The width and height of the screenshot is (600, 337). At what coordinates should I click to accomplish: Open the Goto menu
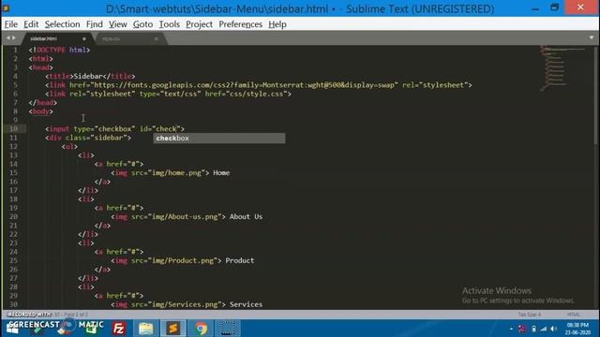pyautogui.click(x=142, y=24)
